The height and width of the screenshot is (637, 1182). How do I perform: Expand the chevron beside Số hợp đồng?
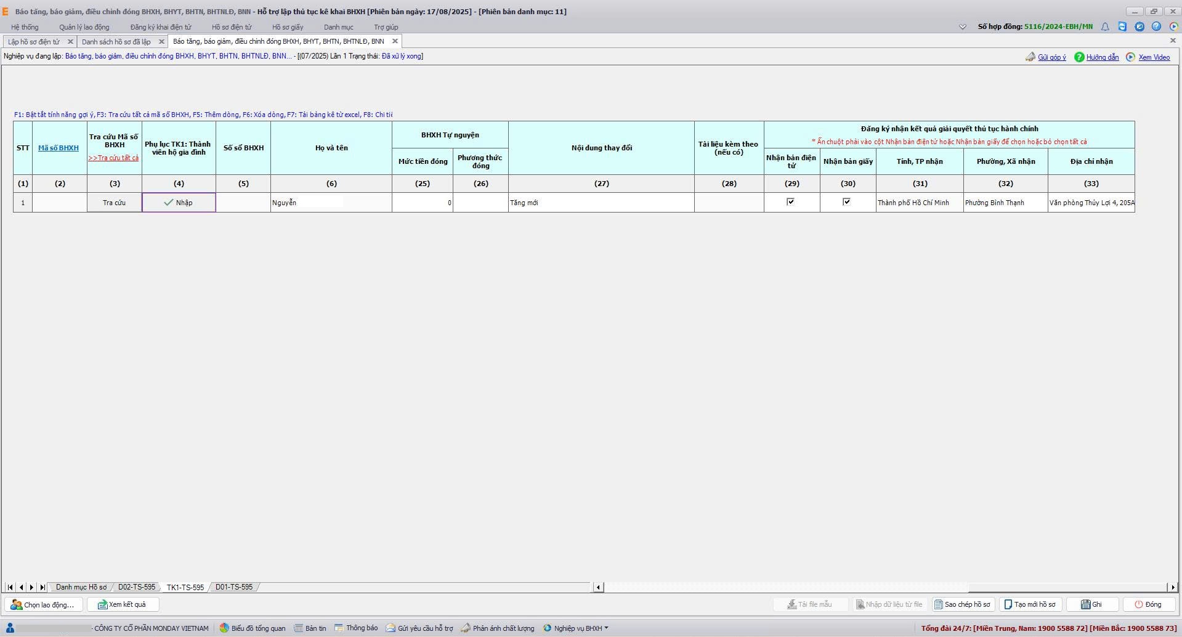963,26
